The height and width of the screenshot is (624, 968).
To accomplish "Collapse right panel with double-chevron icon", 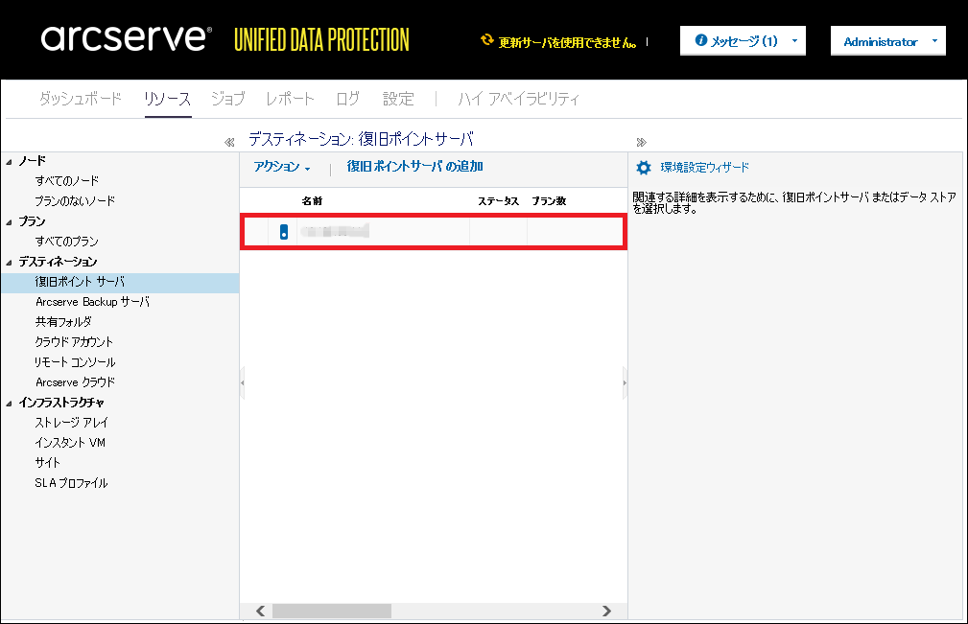I will 642,143.
